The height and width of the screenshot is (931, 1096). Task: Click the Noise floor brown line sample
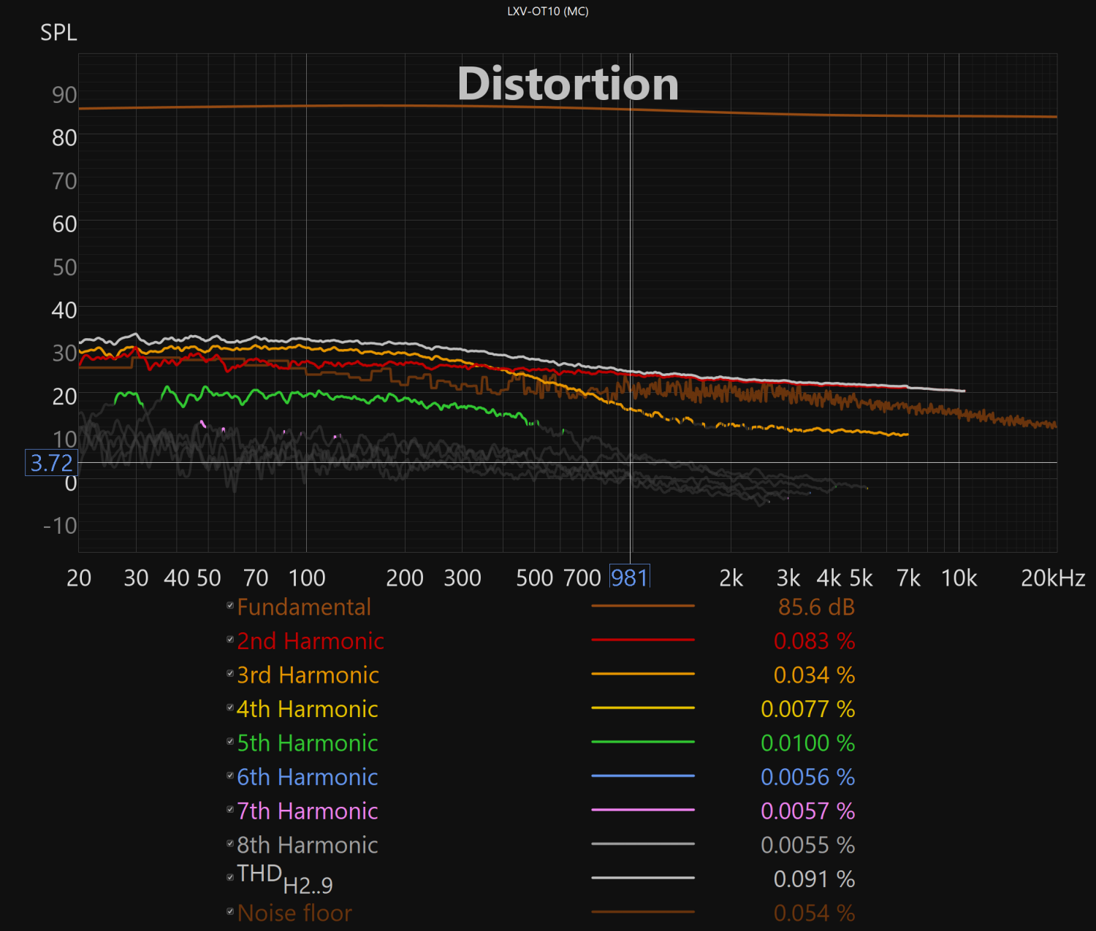tap(643, 911)
